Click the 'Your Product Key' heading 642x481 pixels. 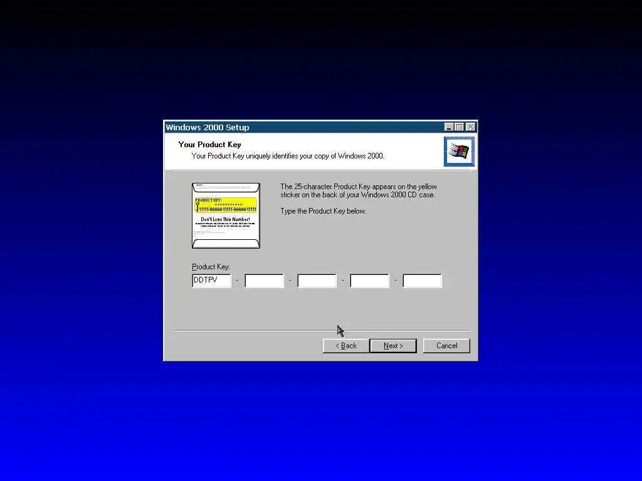(209, 145)
